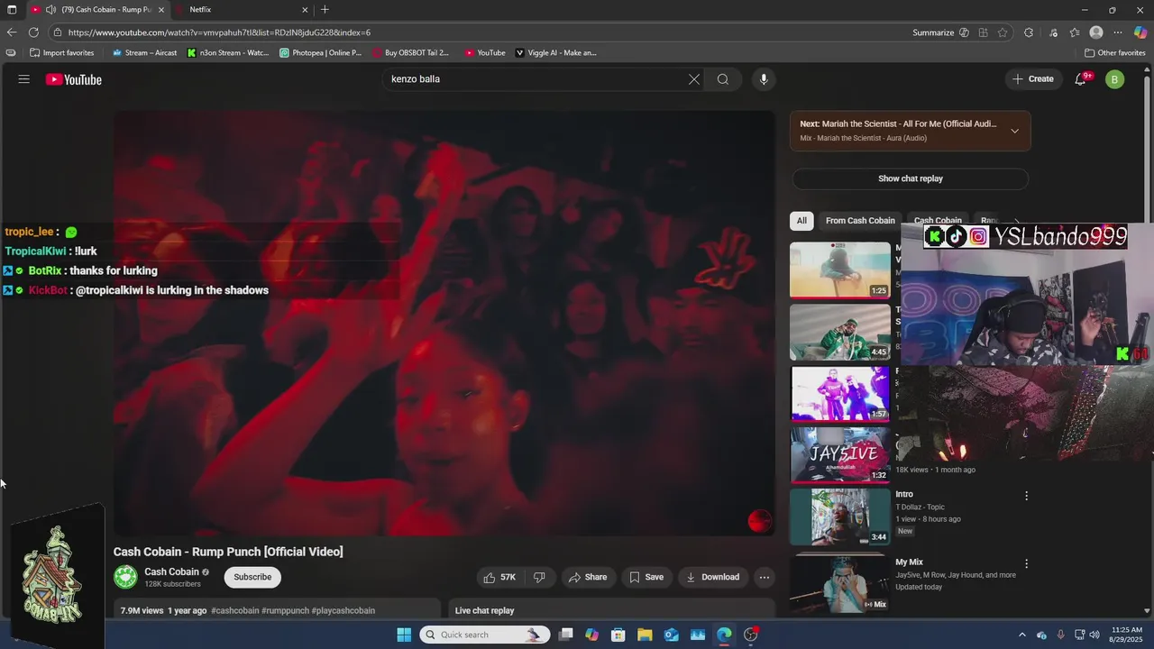The height and width of the screenshot is (649, 1154).
Task: Select the All filter chip
Action: (801, 221)
